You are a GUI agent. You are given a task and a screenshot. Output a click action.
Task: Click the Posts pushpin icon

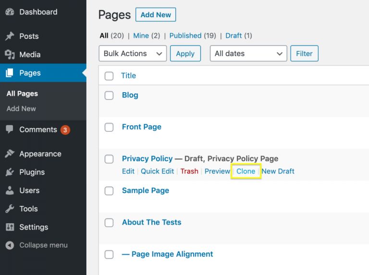(x=10, y=36)
